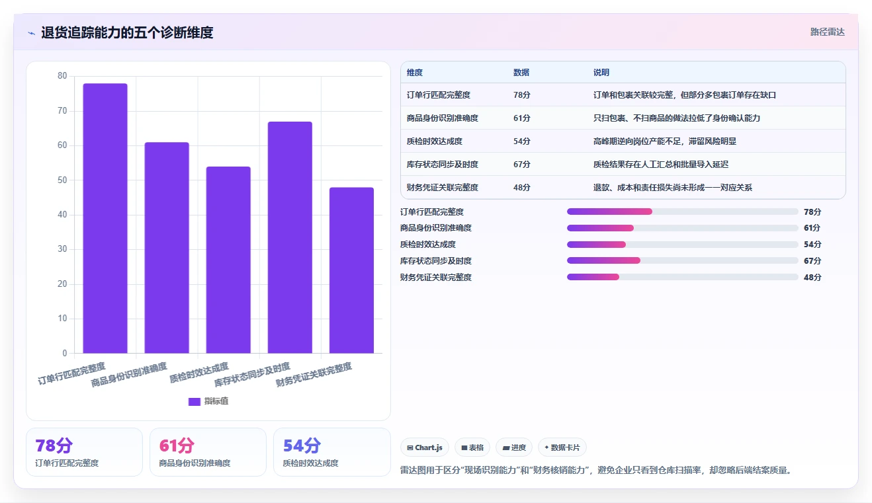Select table cell 商品身份识别准确度
This screenshot has width=872, height=503.
(443, 118)
